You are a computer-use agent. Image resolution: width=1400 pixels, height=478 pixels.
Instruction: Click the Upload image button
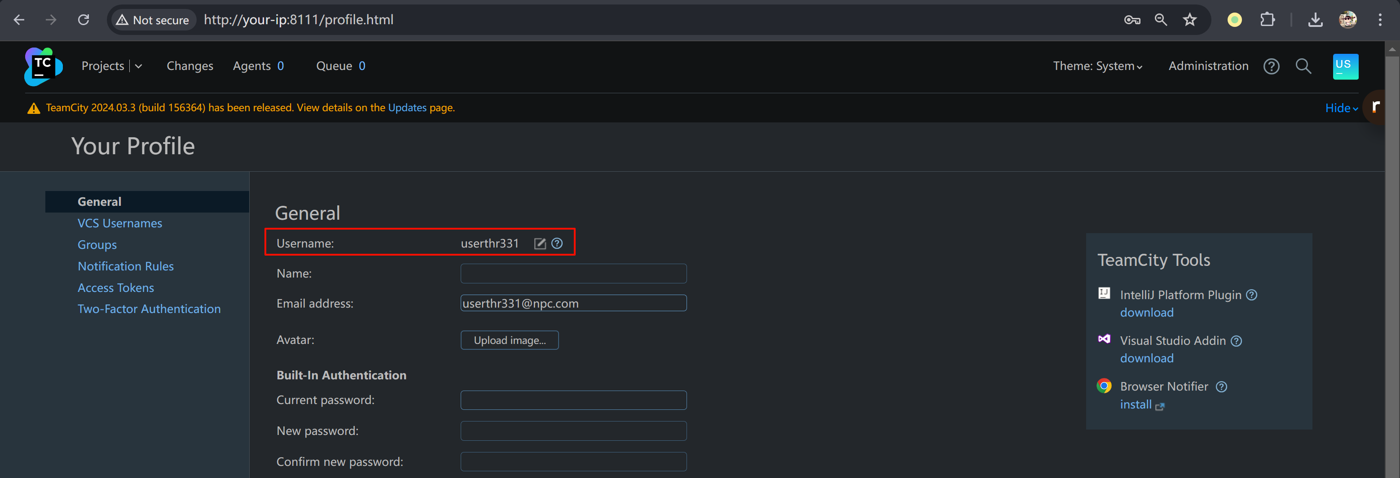click(x=509, y=340)
